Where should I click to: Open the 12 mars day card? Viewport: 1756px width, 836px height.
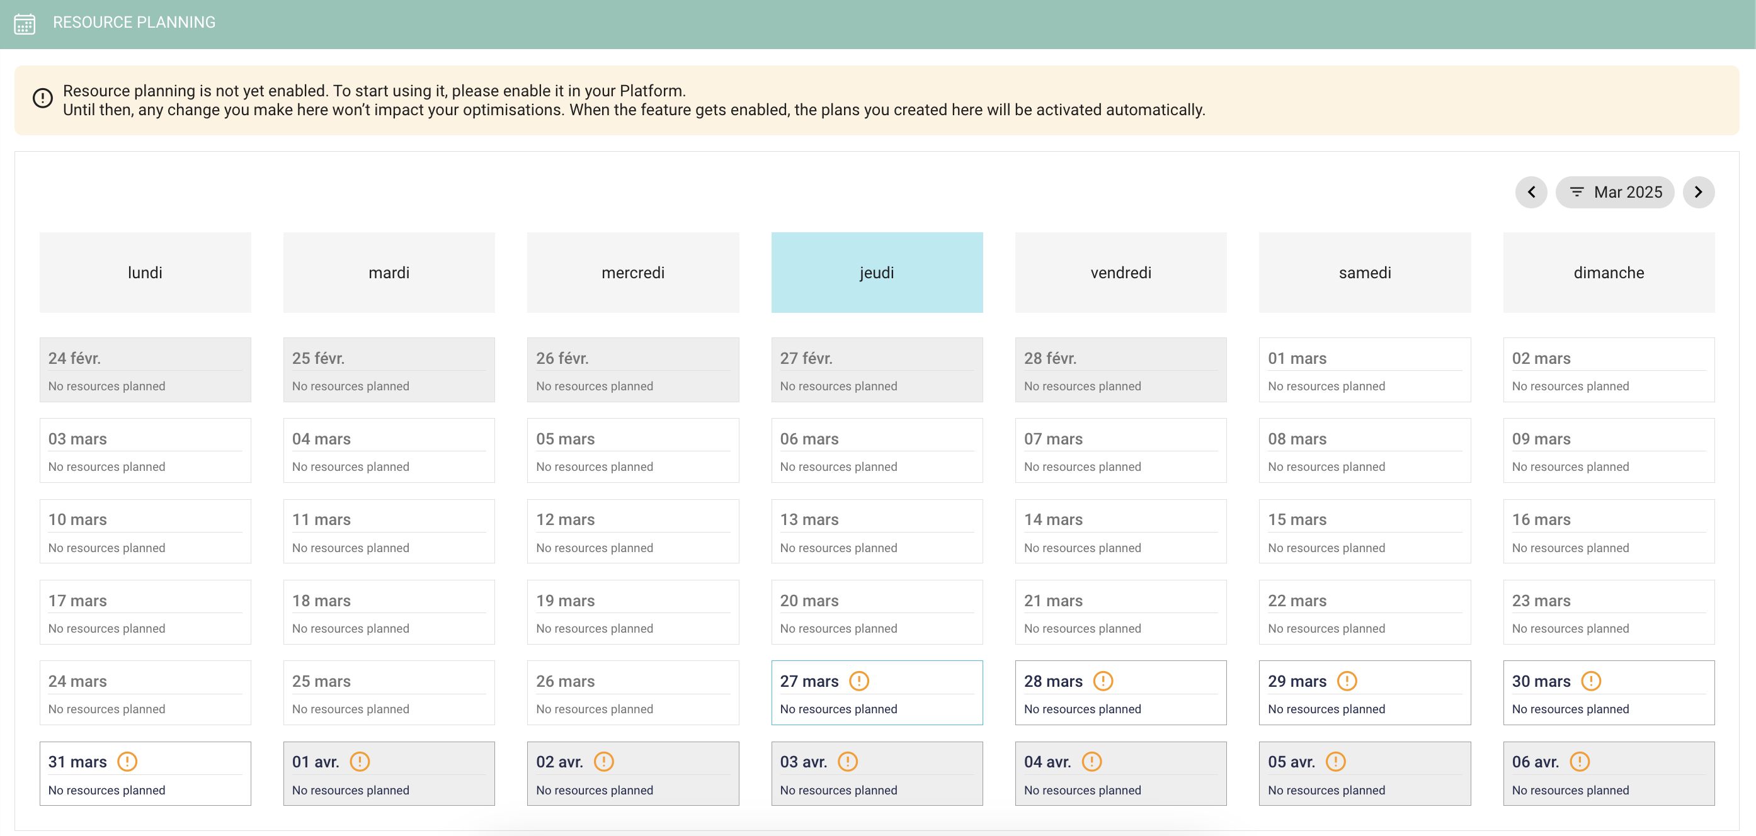[x=633, y=531]
